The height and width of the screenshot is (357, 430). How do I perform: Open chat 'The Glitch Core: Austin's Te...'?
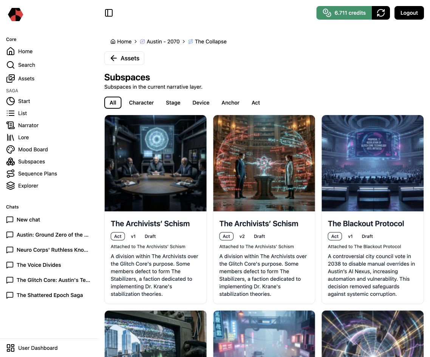(x=48, y=280)
